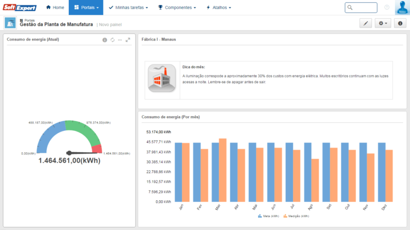Expand the Componentes menu
The image size is (410, 230).
177,7
